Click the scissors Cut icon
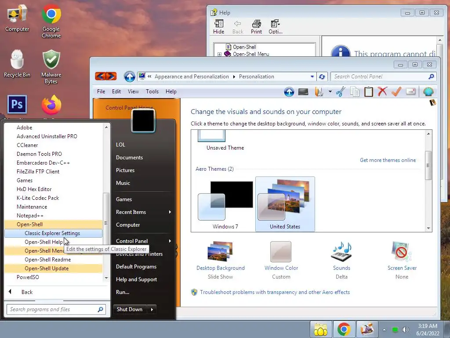This screenshot has width=450, height=338. [341, 92]
